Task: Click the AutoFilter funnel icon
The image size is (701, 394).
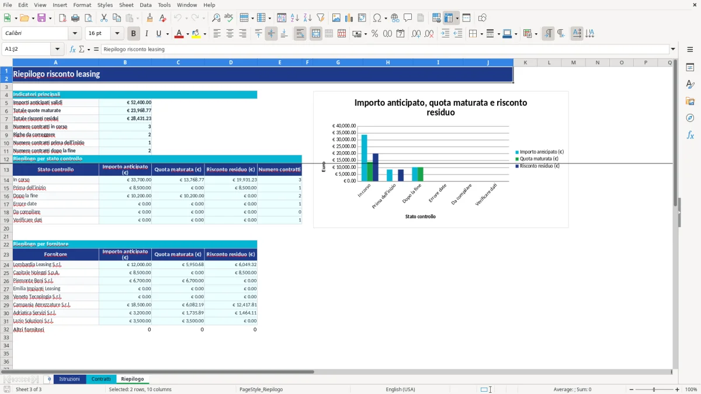Action: (x=321, y=18)
